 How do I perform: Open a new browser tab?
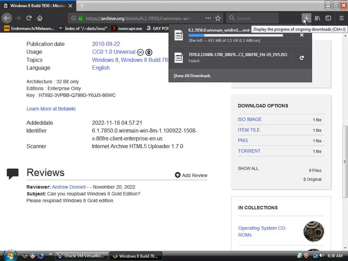pos(82,5)
